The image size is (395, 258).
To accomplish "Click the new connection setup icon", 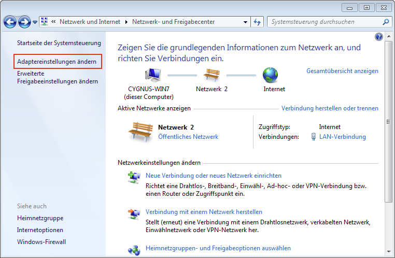I will coord(134,178).
